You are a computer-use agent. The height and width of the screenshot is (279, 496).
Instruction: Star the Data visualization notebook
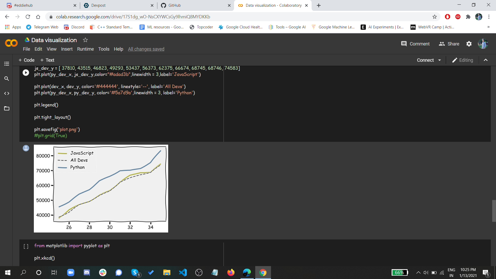point(85,40)
